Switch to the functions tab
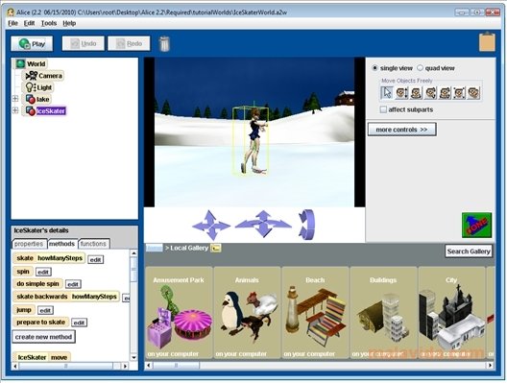507x383 pixels. tap(93, 244)
